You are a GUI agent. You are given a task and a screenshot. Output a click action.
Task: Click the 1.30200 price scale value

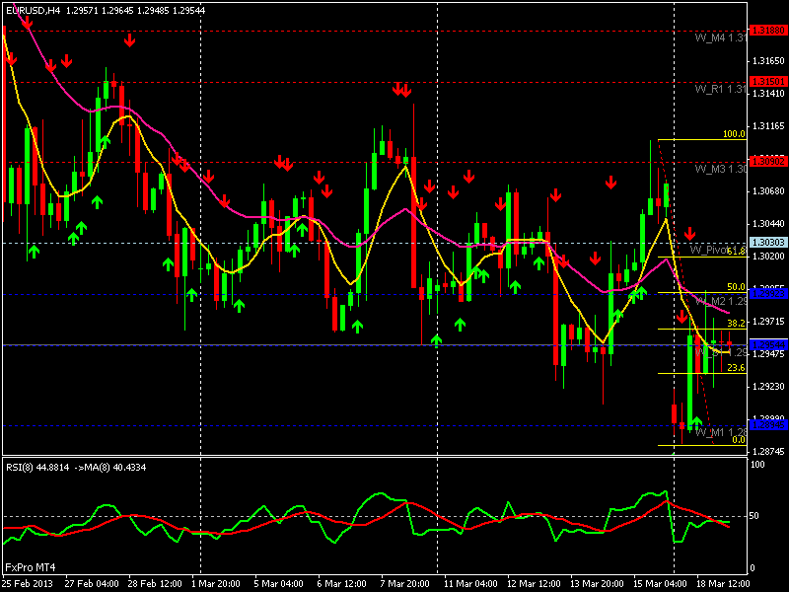coord(768,257)
